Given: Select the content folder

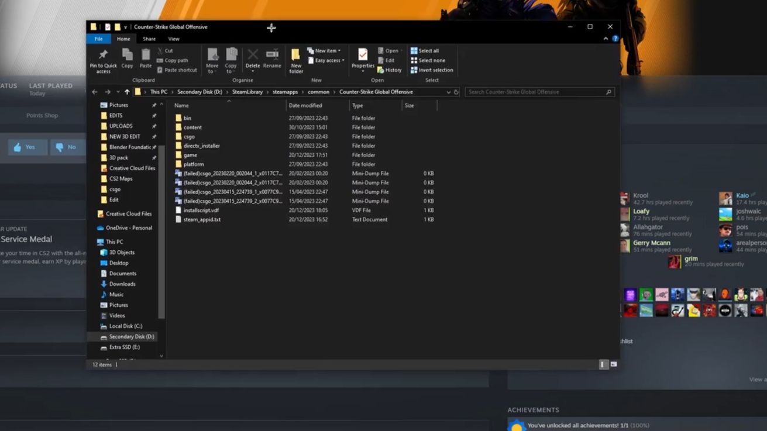Looking at the screenshot, I should [x=192, y=127].
